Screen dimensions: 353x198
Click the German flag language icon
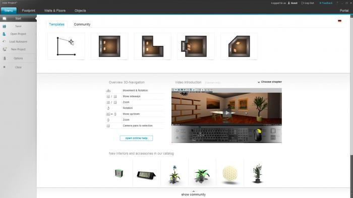(339, 21)
